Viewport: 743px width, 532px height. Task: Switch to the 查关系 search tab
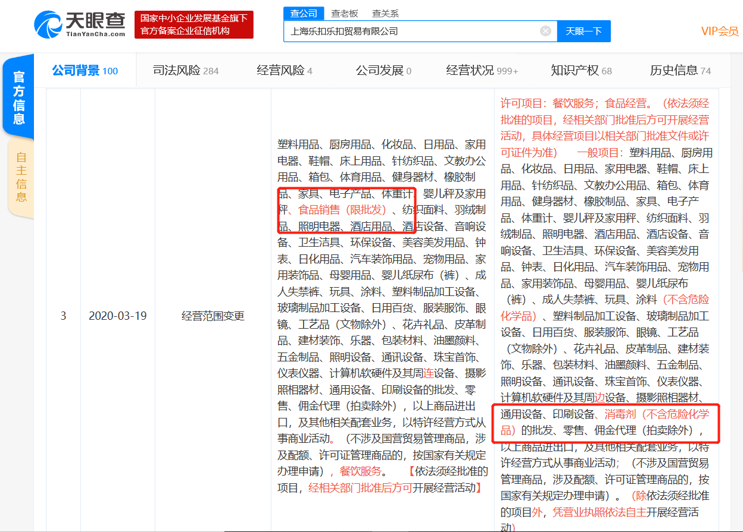click(x=385, y=13)
